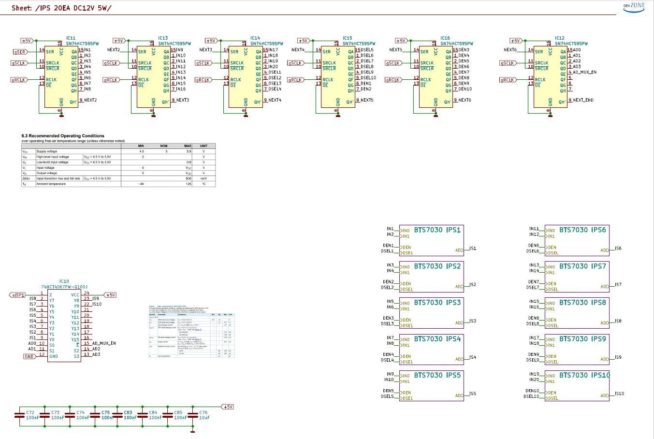Click the C76 10uF capacitor

click(192, 415)
